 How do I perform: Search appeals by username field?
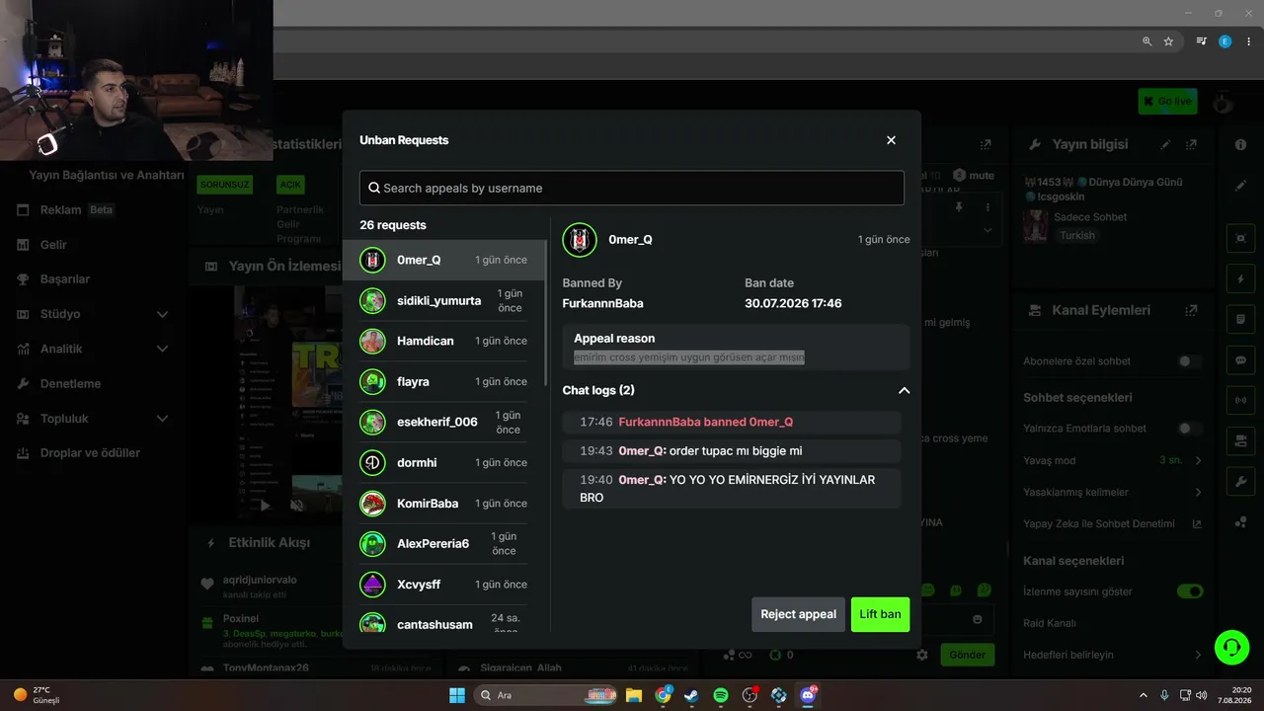[632, 188]
